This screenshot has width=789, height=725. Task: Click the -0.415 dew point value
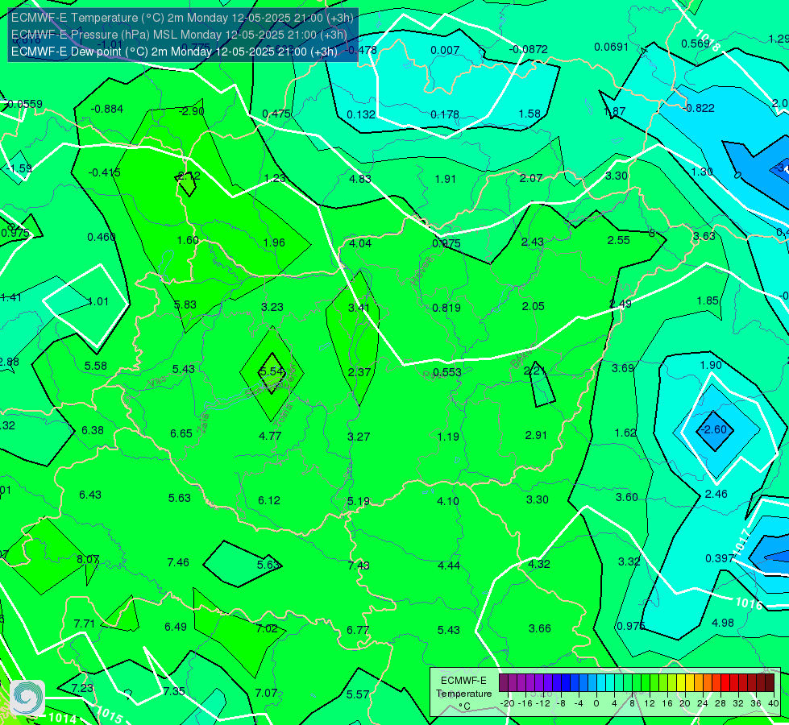point(104,172)
